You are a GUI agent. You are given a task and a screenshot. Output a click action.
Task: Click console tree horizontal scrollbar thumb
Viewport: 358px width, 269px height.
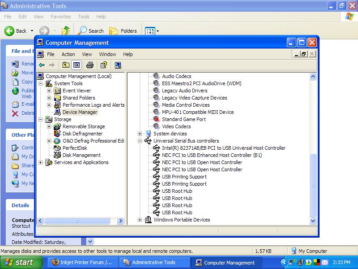pos(77,221)
